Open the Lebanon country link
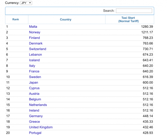This screenshot has height=135, width=168. coord(36,55)
